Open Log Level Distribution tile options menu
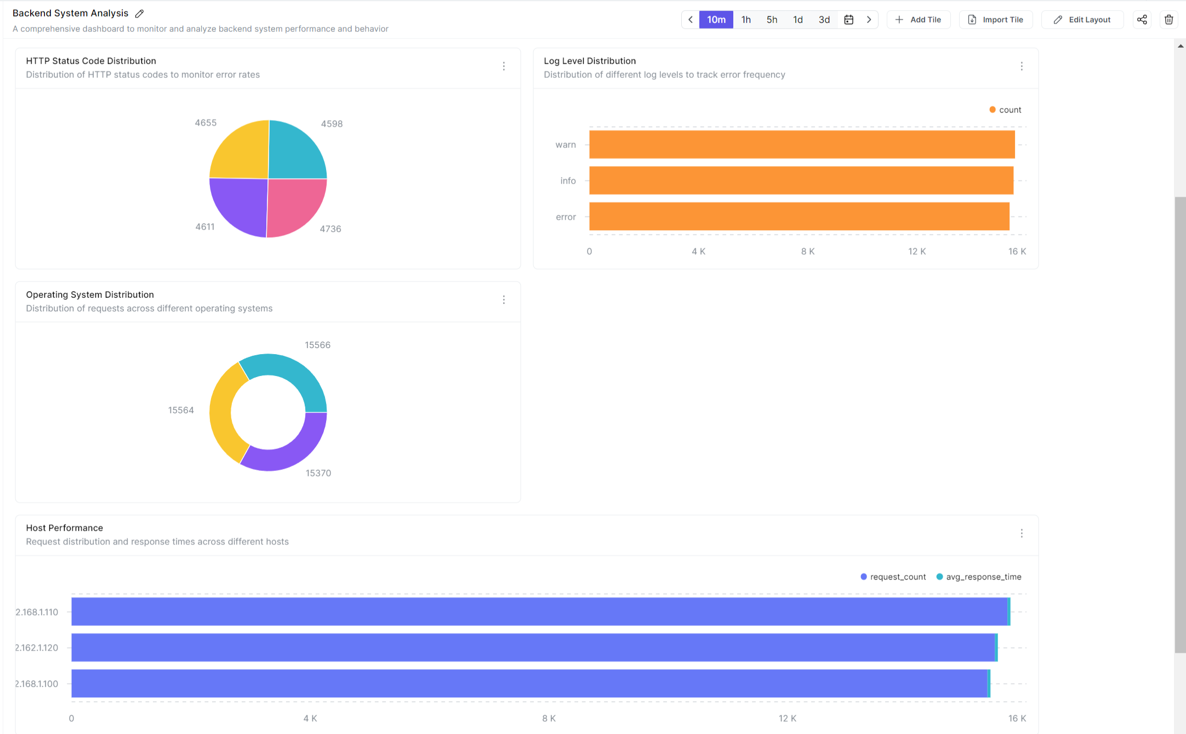Image resolution: width=1186 pixels, height=734 pixels. [1021, 66]
